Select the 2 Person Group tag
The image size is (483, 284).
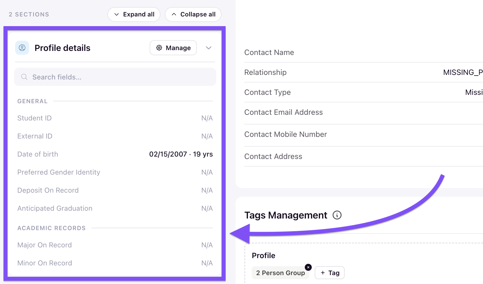pos(281,273)
